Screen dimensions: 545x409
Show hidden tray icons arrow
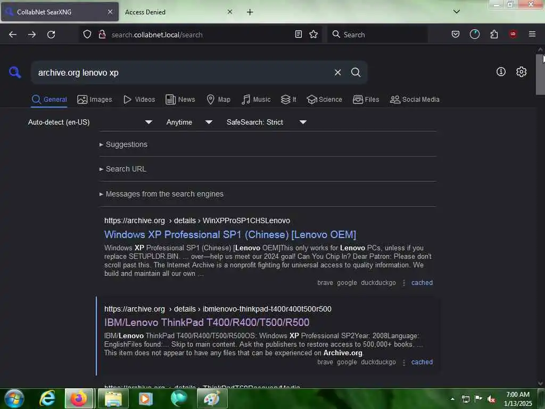(x=452, y=399)
